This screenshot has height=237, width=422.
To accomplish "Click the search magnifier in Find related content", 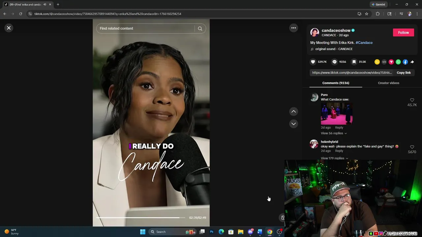I will 200,29.
